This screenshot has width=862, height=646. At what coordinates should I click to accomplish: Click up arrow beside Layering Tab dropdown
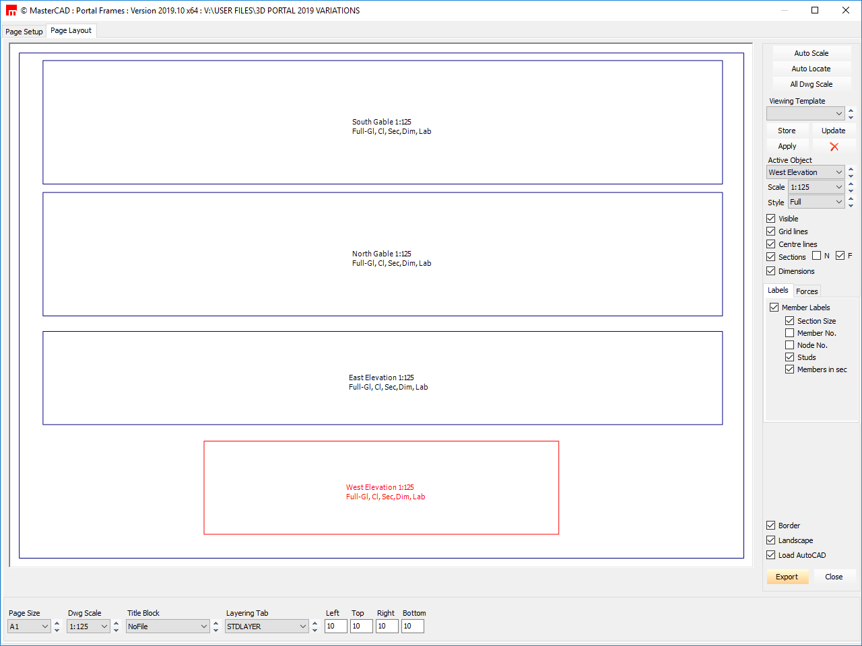click(314, 623)
